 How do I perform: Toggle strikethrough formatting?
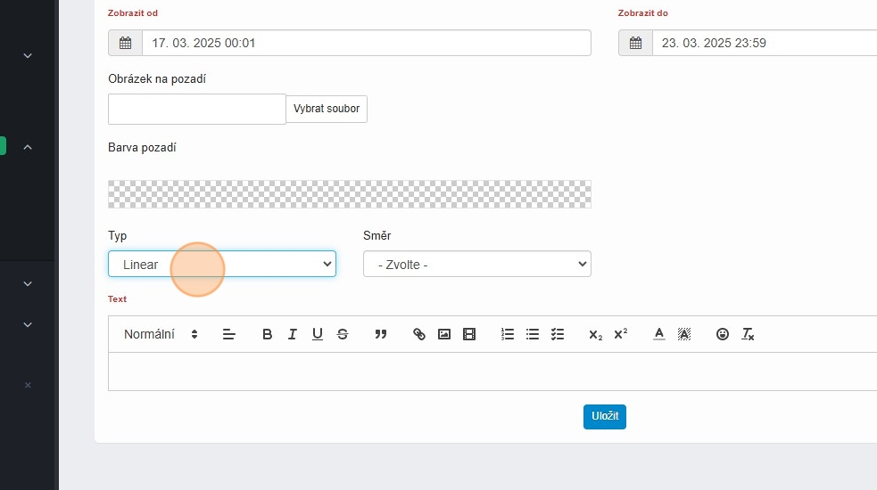pyautogui.click(x=343, y=335)
